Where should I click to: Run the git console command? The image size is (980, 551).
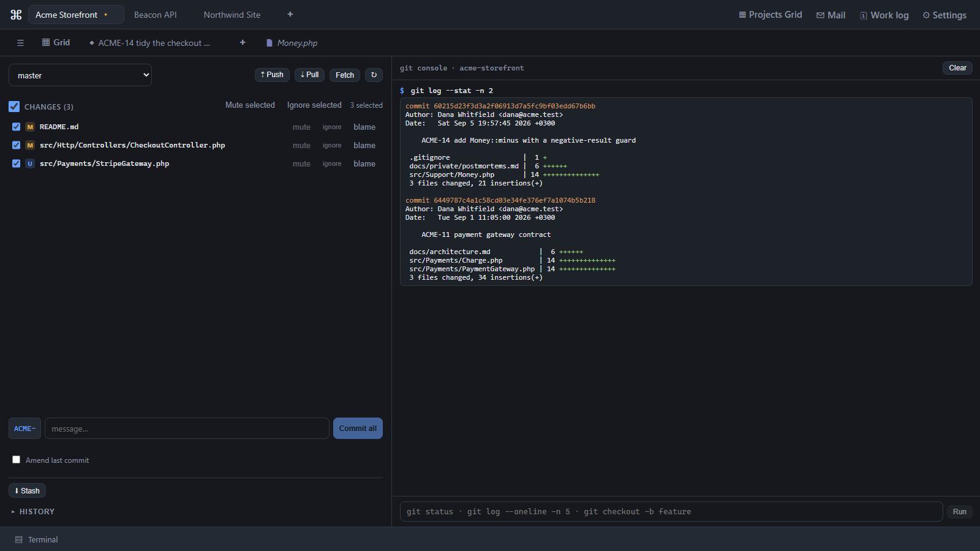959,511
